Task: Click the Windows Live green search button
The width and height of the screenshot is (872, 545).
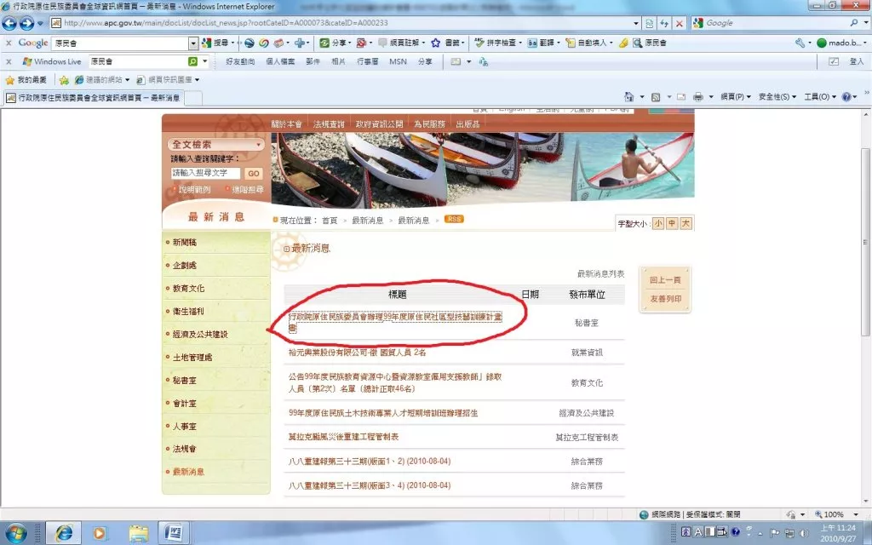Action: (192, 61)
